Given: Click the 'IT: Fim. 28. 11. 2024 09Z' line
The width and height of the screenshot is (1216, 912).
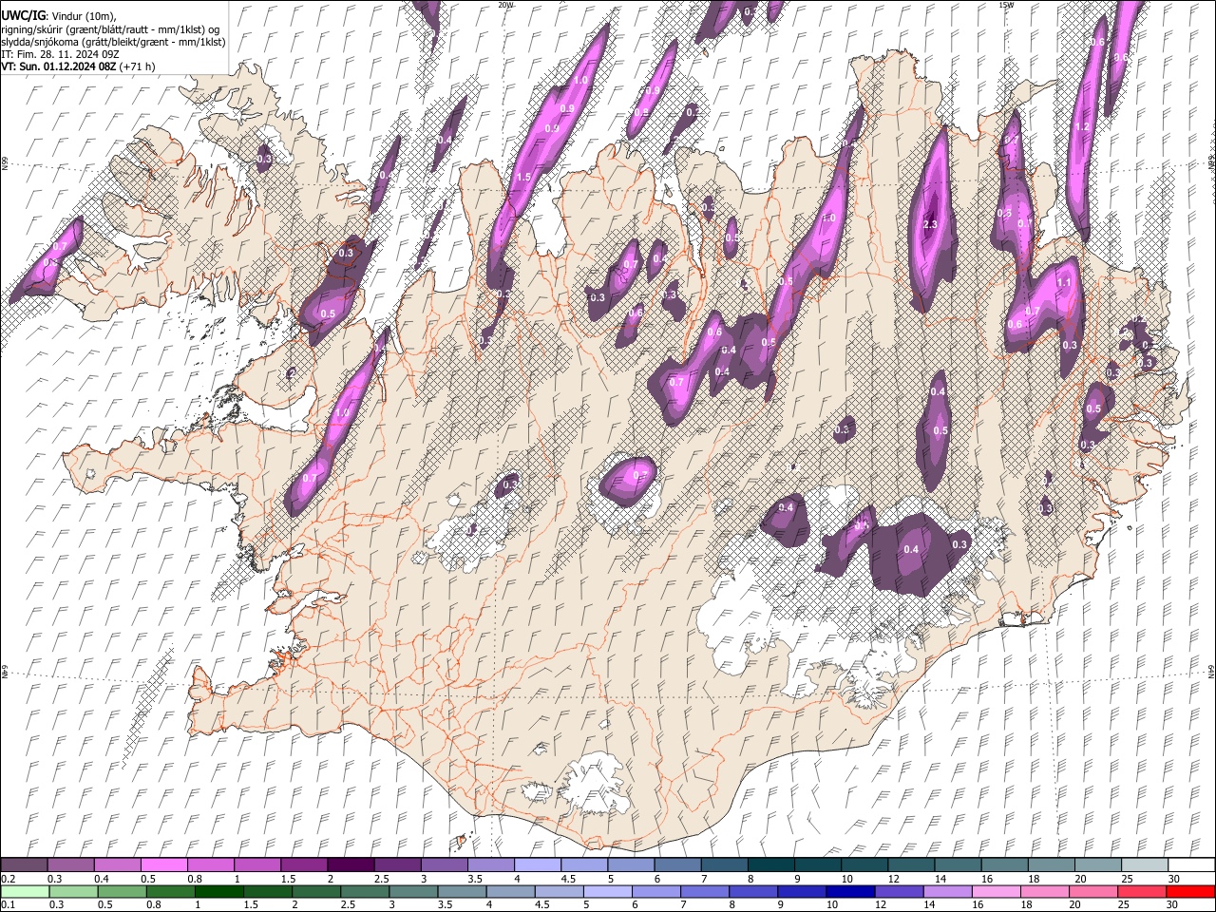Looking at the screenshot, I should click(x=60, y=54).
